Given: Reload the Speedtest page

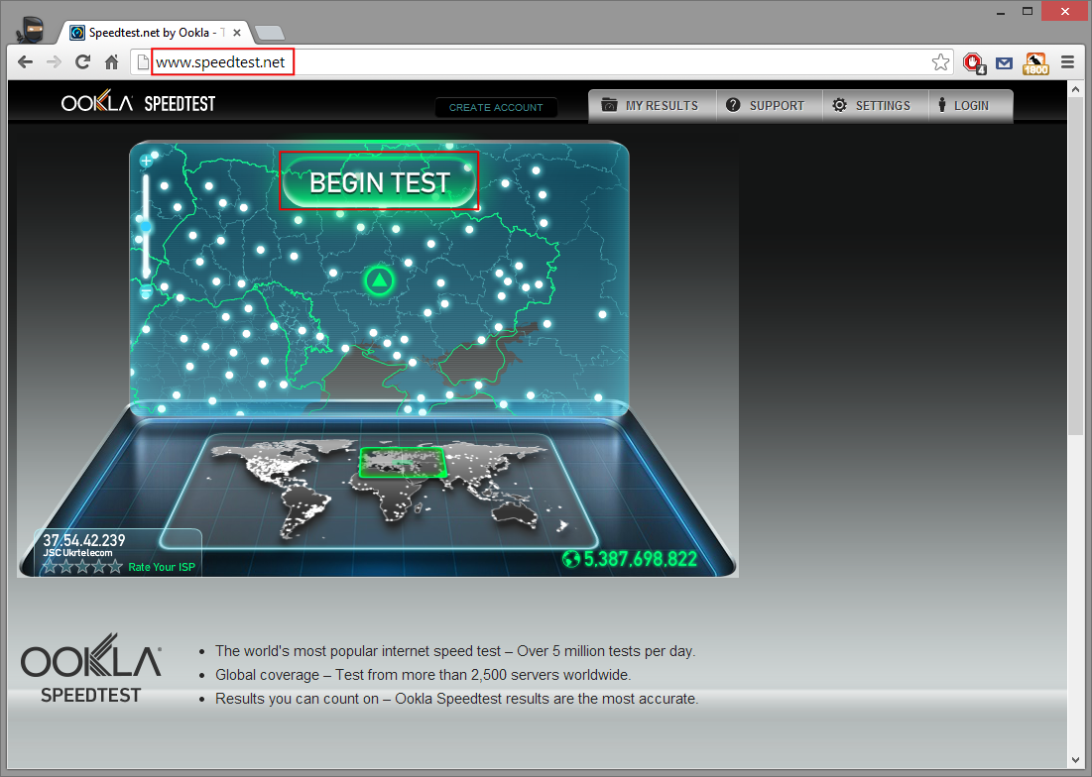Looking at the screenshot, I should pos(83,62).
